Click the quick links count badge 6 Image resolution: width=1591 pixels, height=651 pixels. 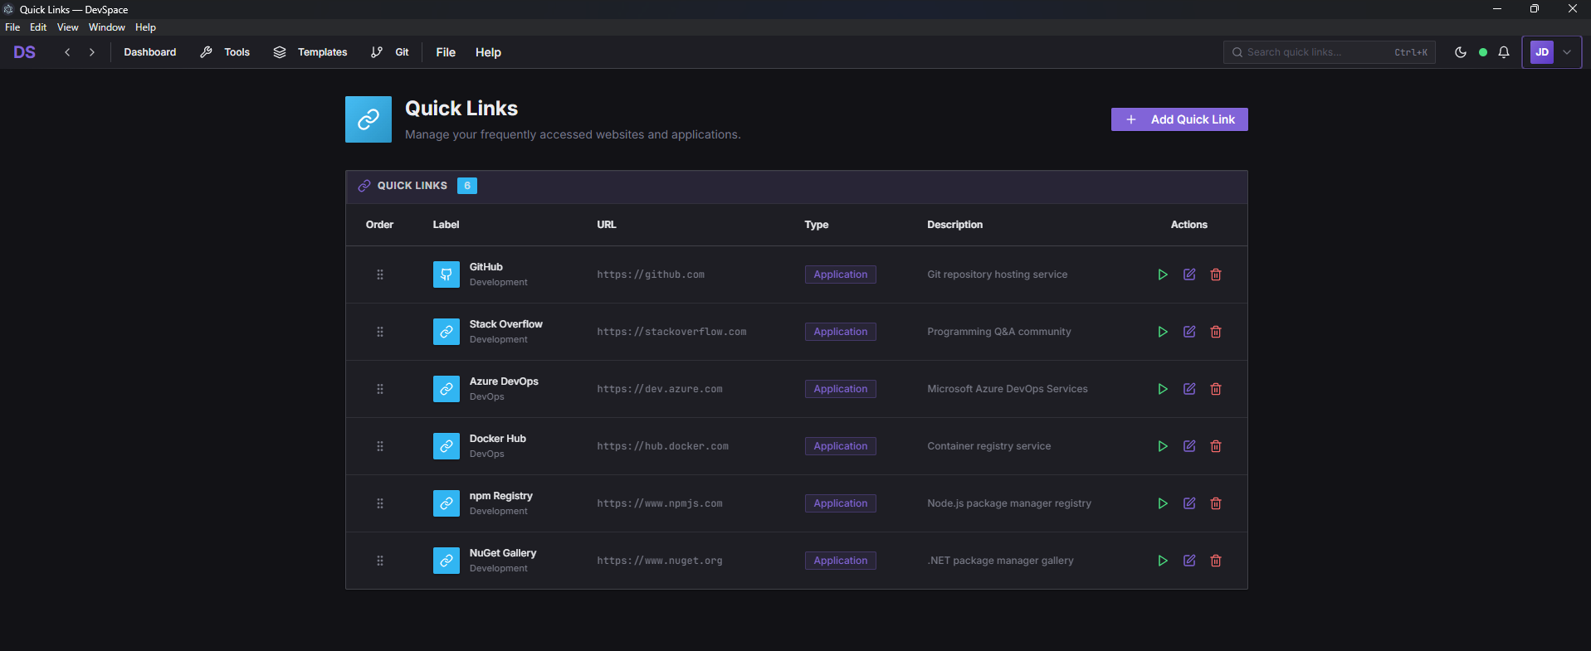467,186
